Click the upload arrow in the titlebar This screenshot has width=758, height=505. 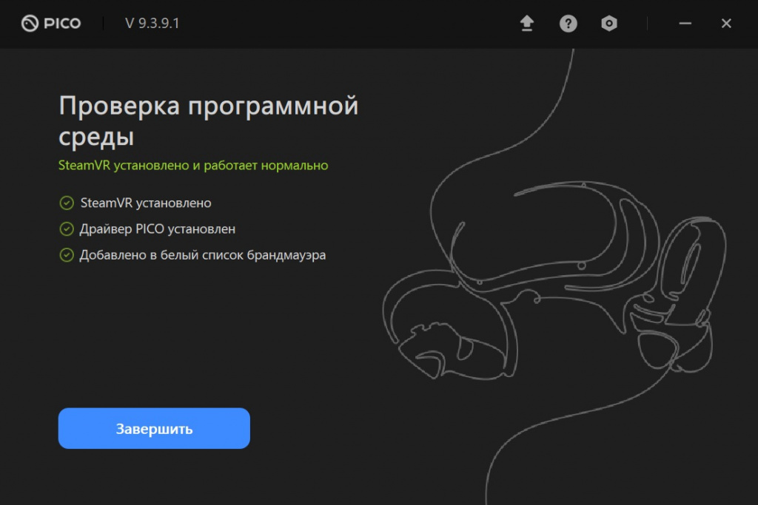click(526, 23)
